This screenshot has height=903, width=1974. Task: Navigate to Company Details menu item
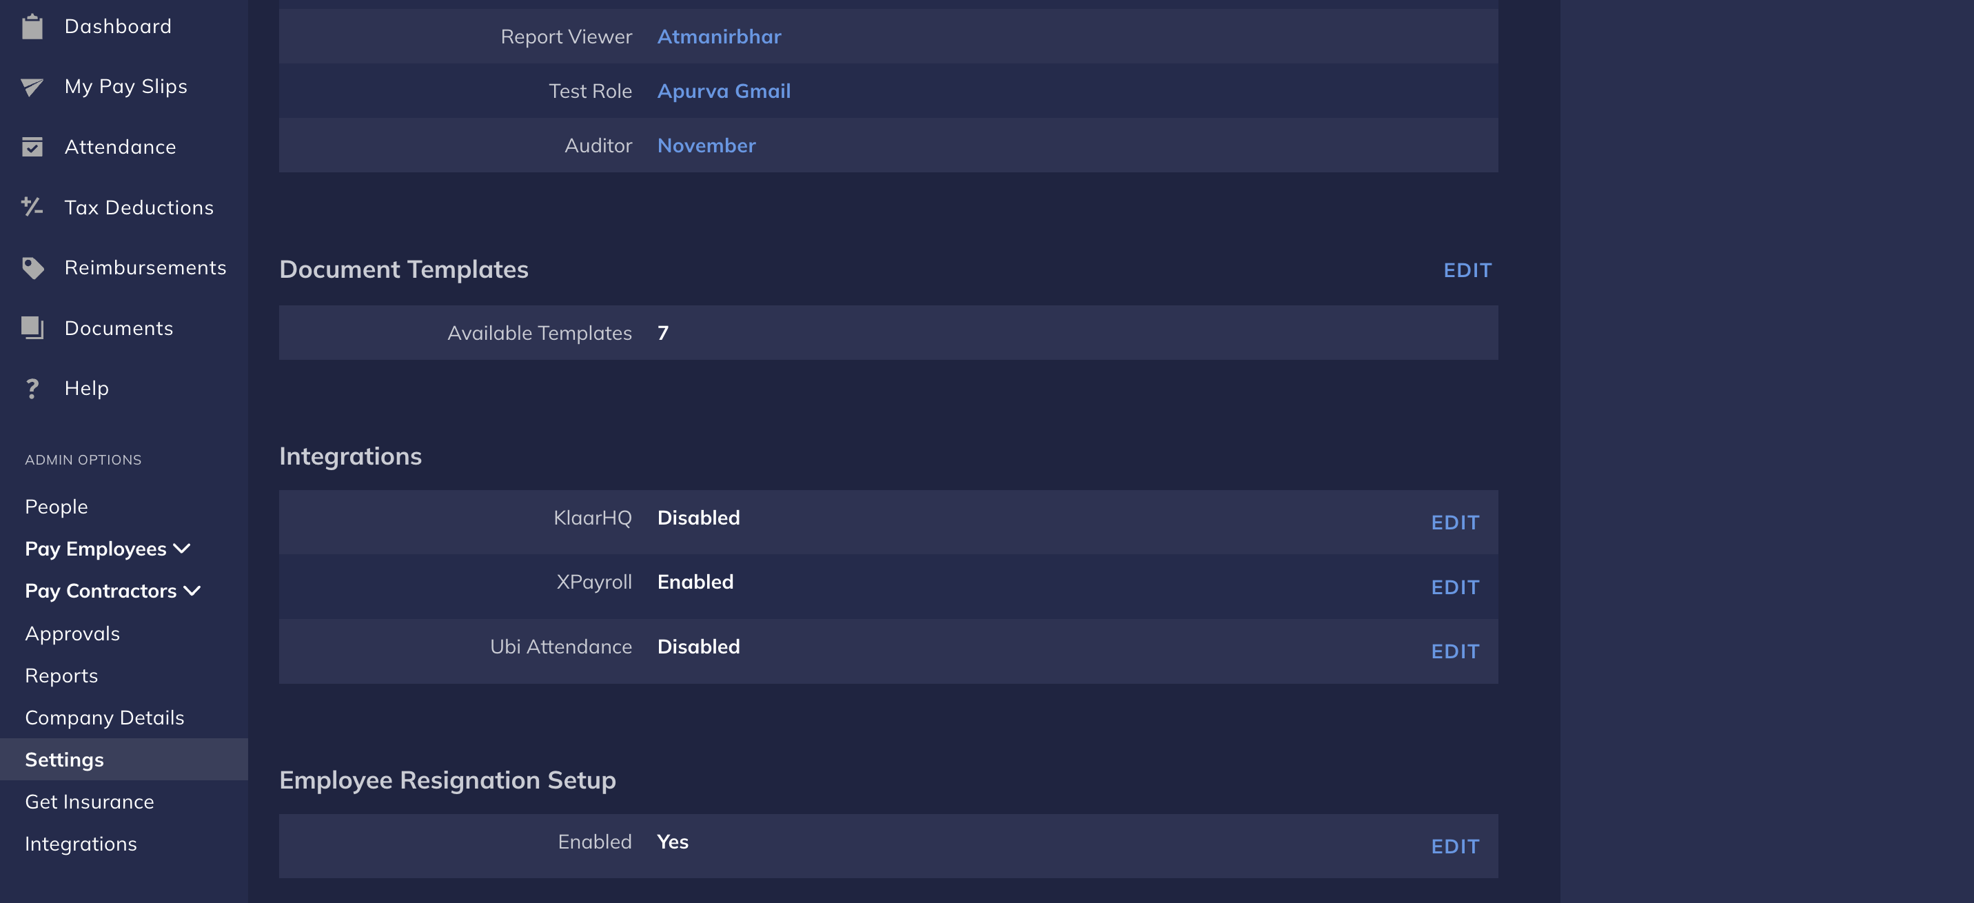(x=105, y=717)
